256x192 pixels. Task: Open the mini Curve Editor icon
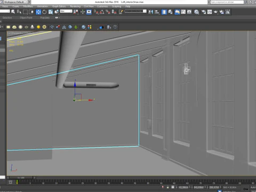tap(11, 182)
